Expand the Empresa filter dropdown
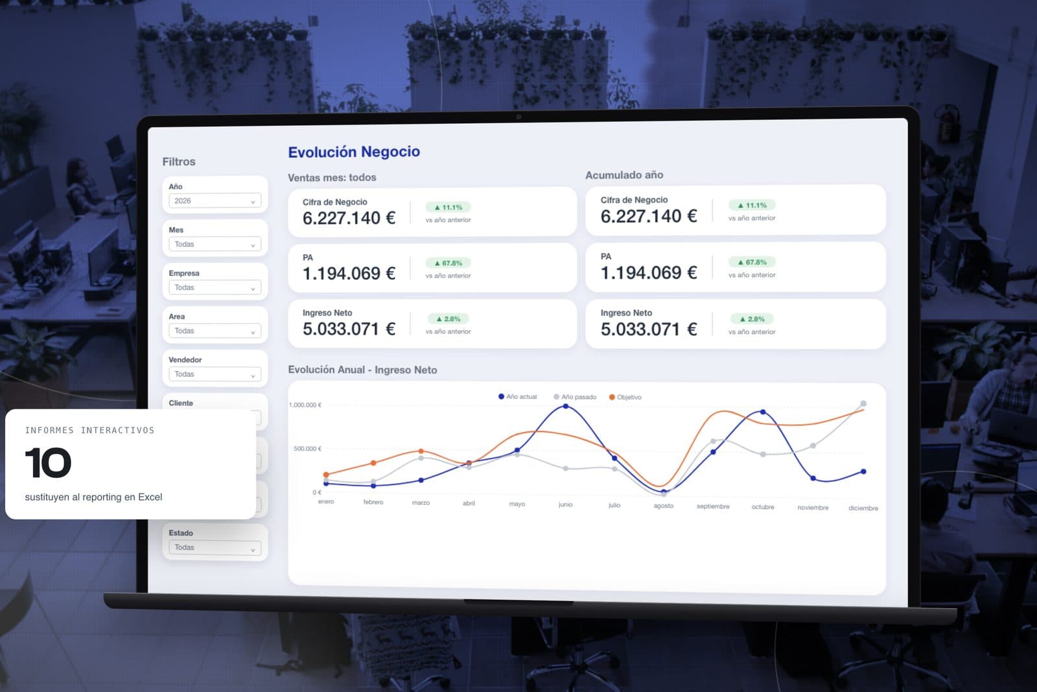 [215, 288]
